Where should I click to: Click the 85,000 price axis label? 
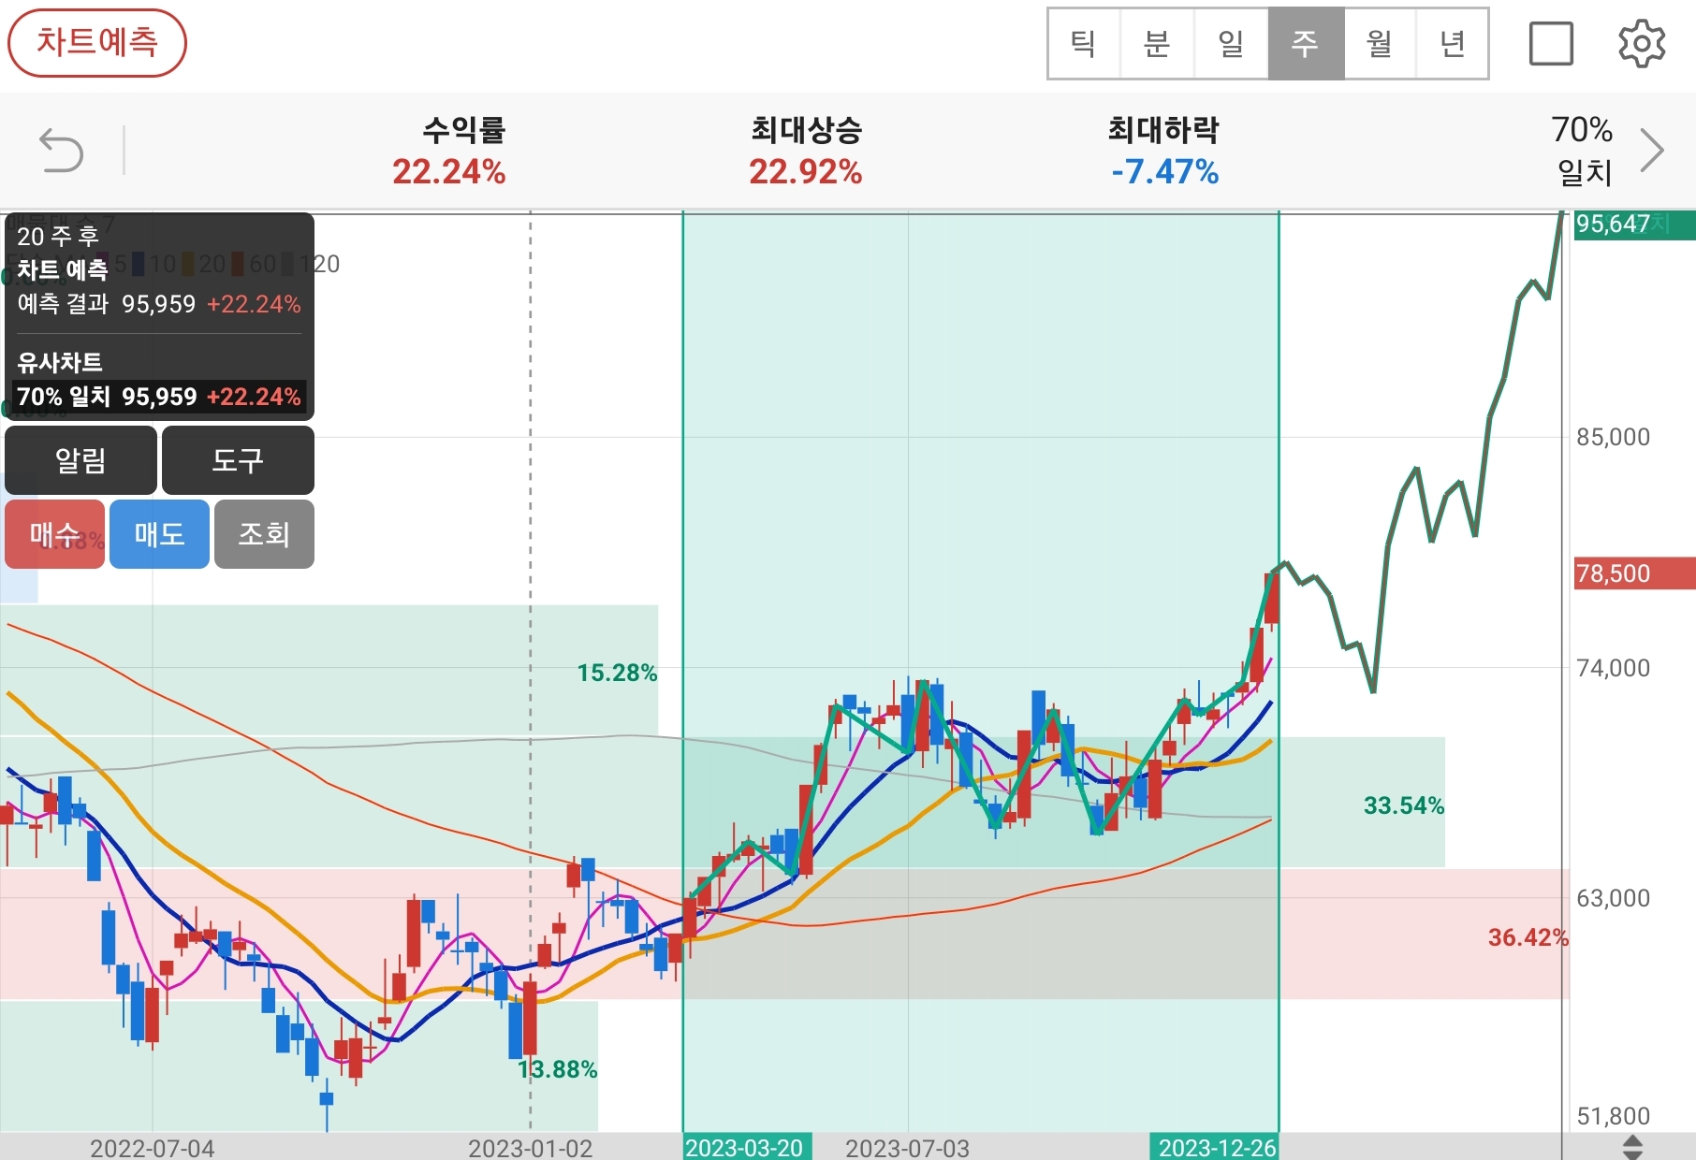pyautogui.click(x=1613, y=437)
